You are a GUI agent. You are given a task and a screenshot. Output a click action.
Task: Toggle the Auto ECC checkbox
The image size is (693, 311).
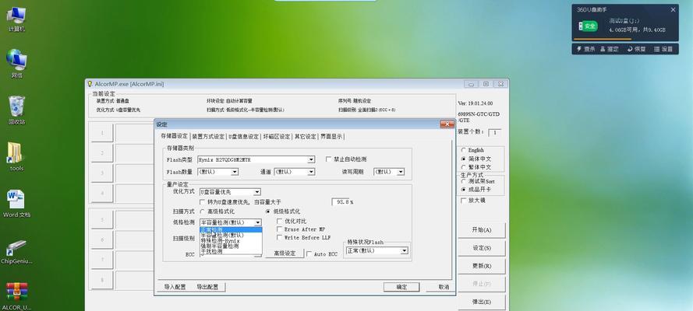(x=309, y=254)
